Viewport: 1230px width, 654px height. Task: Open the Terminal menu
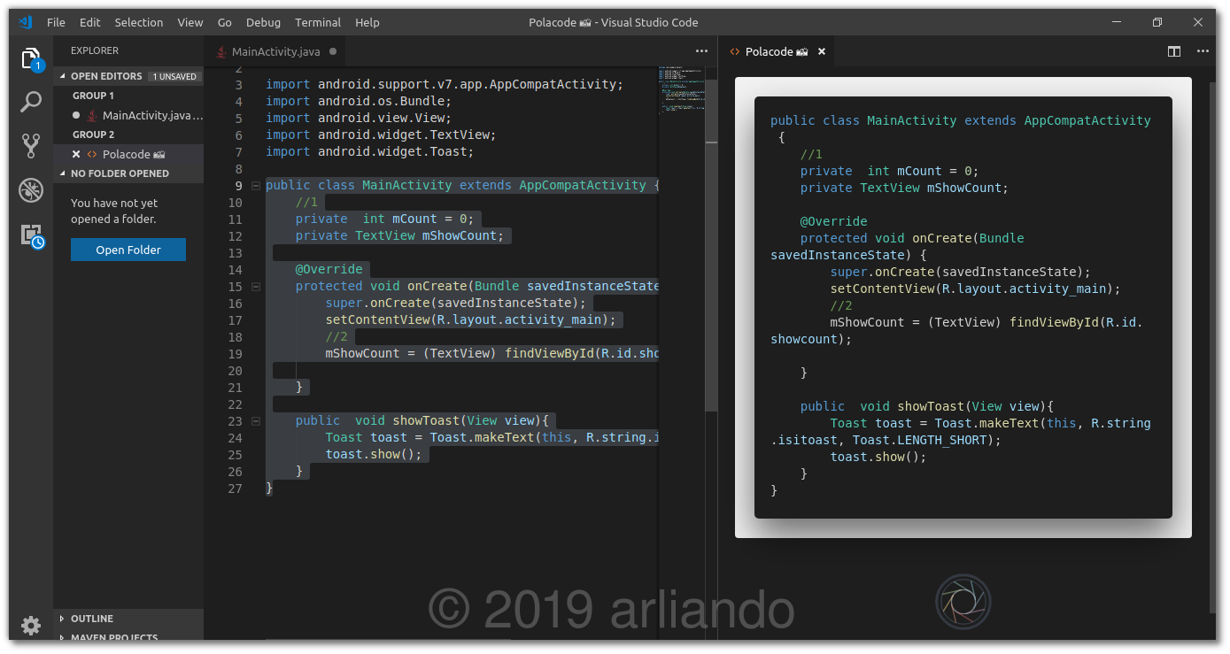coord(318,22)
